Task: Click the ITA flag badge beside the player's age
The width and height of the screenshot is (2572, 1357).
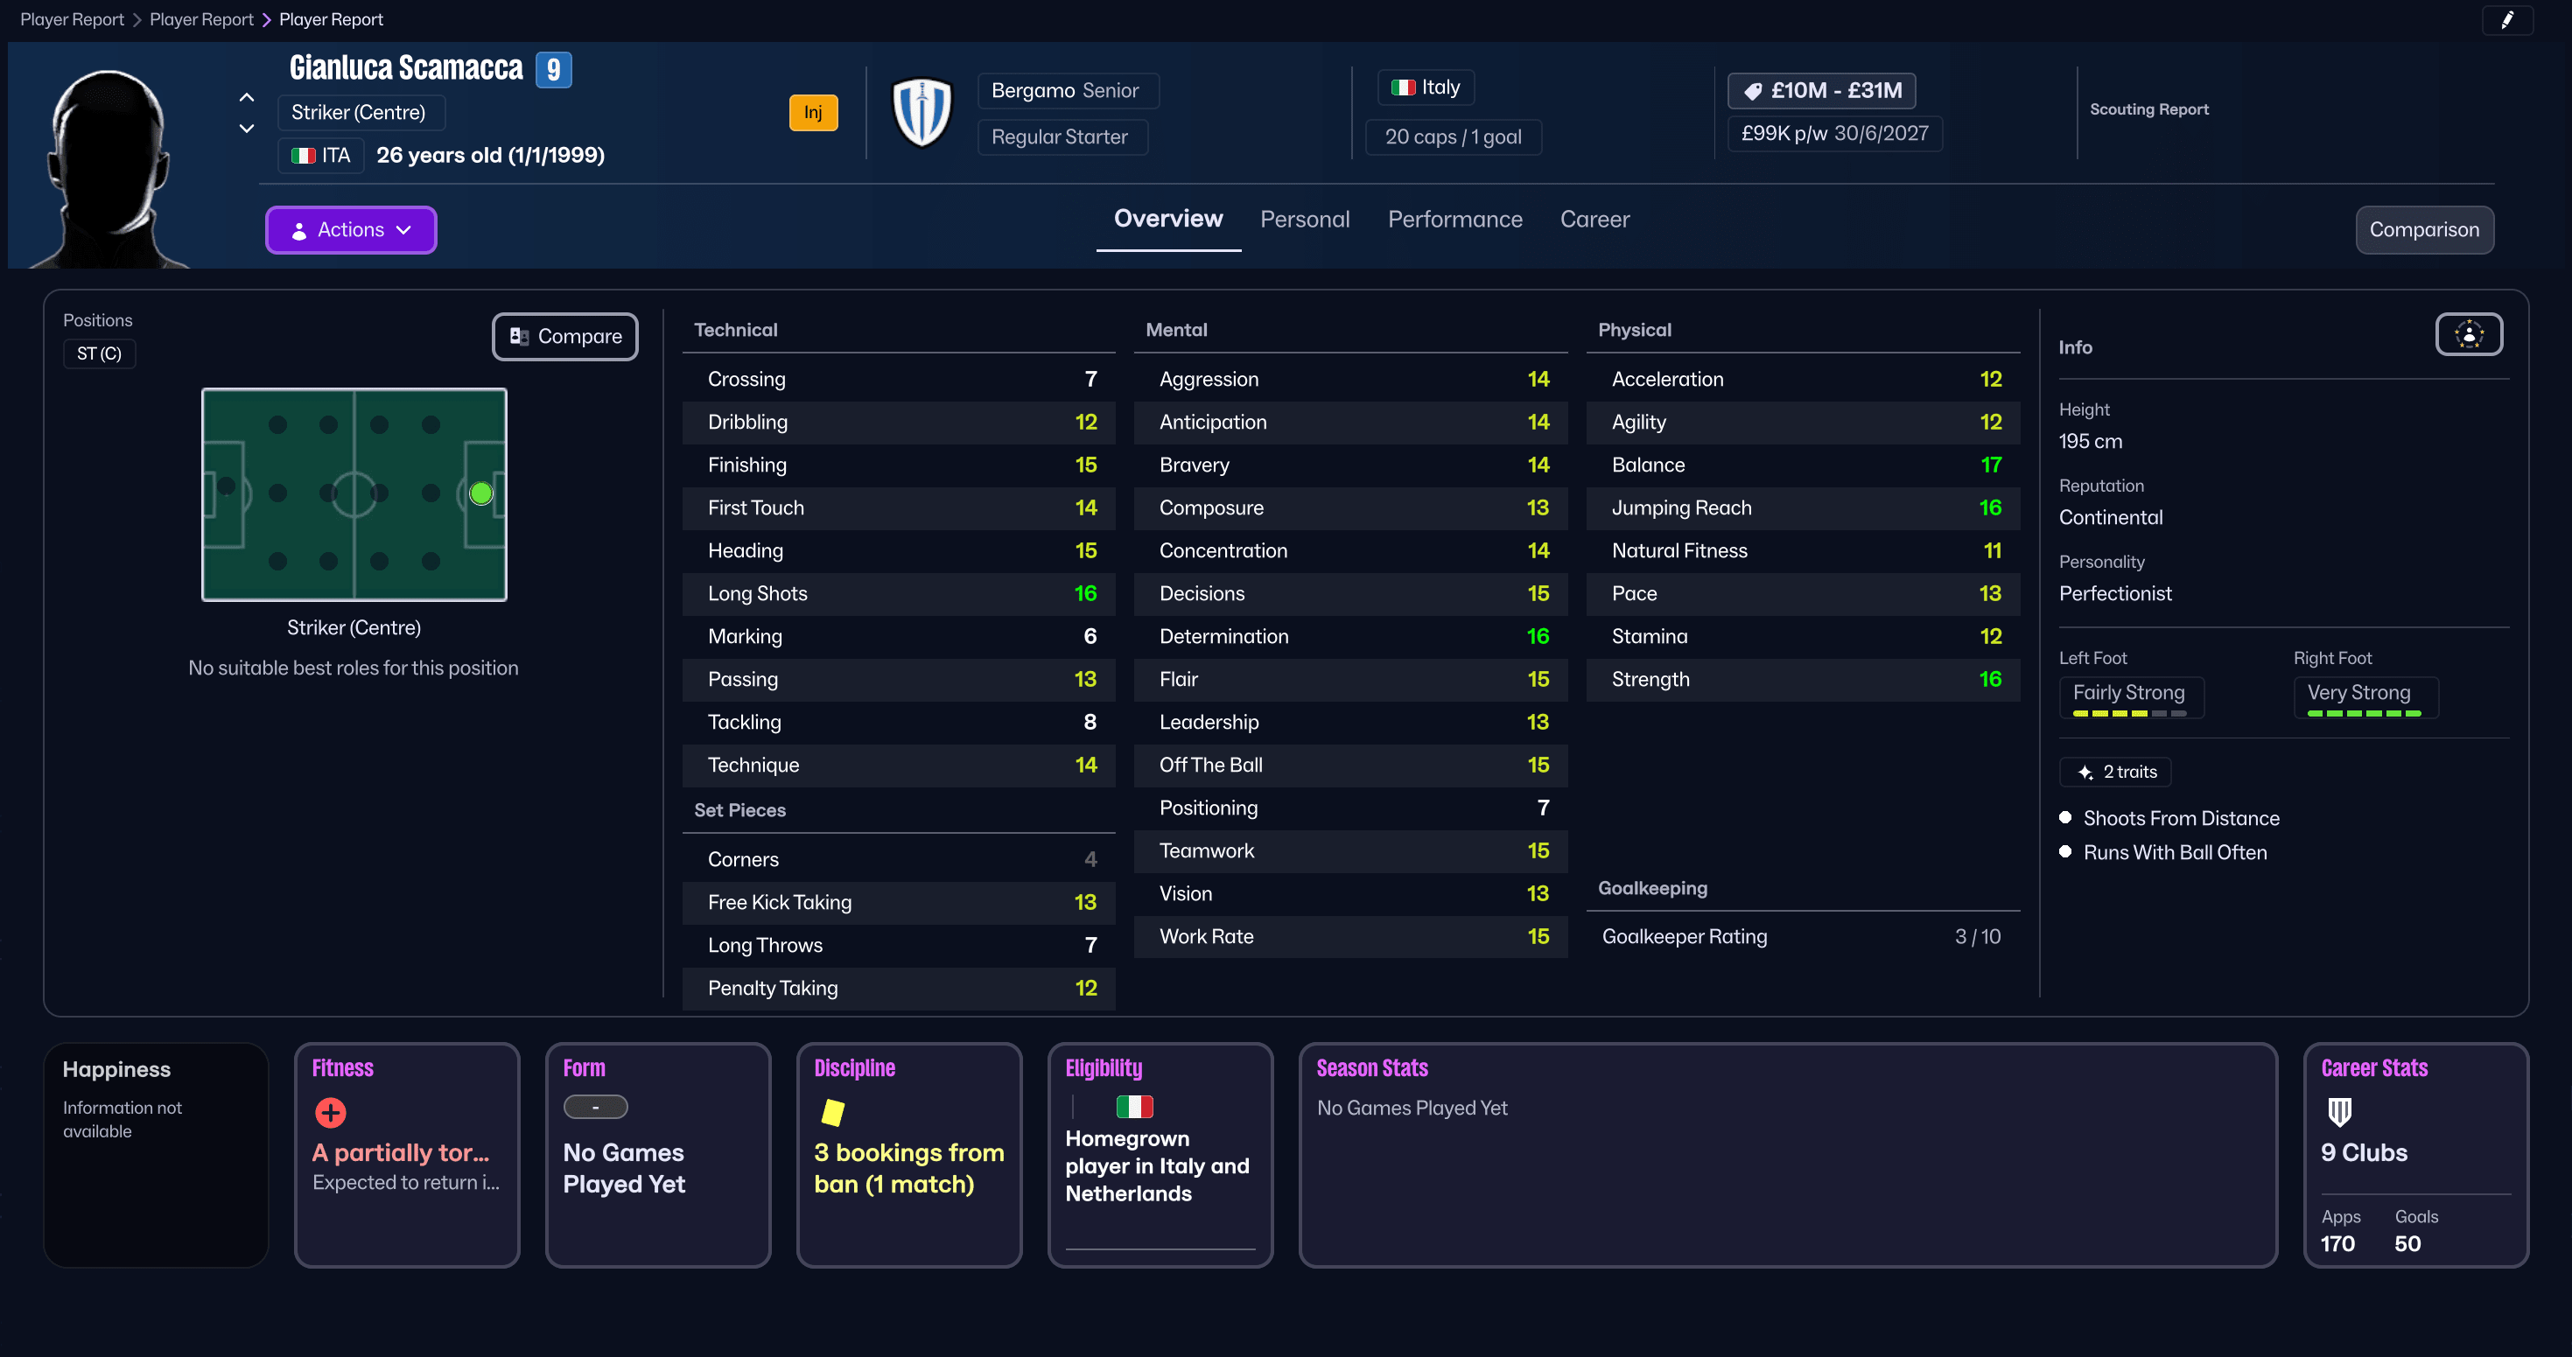Action: pos(305,156)
